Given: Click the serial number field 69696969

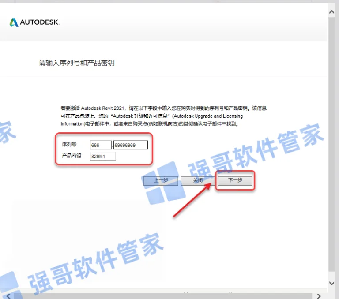Looking at the screenshot, I should point(131,145).
